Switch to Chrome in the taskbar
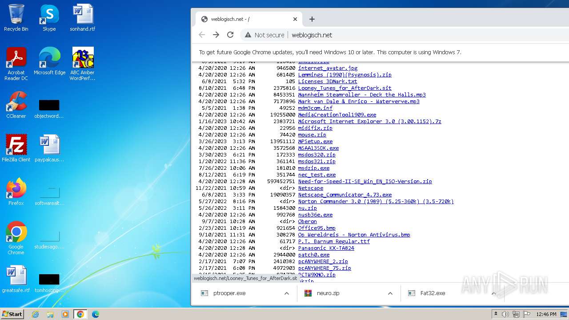 (x=80, y=314)
